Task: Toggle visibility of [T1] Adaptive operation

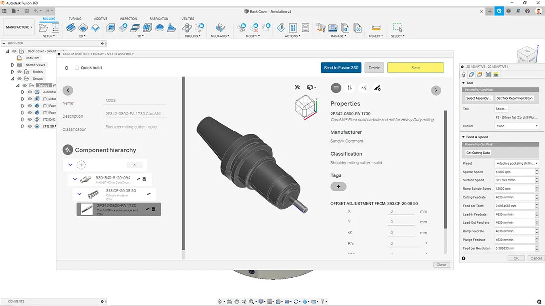Action: [x=30, y=99]
